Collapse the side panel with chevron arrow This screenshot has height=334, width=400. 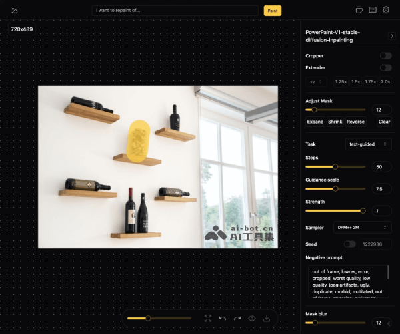pyautogui.click(x=391, y=35)
